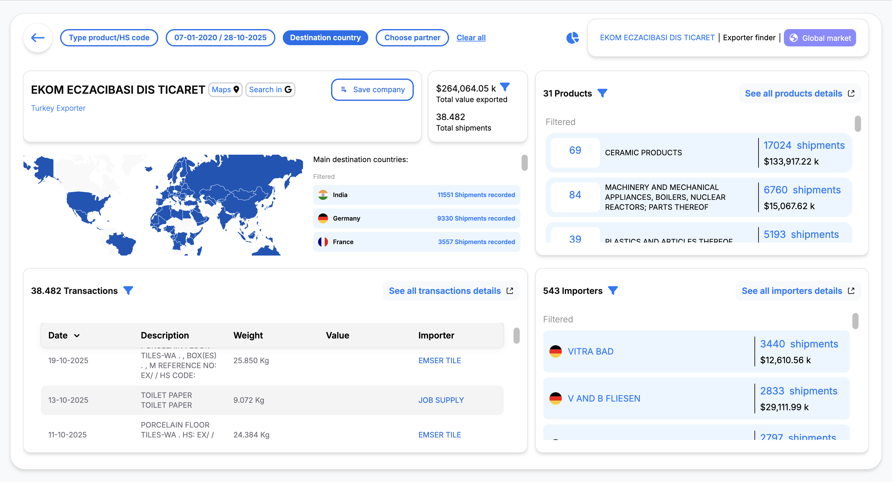Click the products list scrollbar handle

(x=857, y=124)
